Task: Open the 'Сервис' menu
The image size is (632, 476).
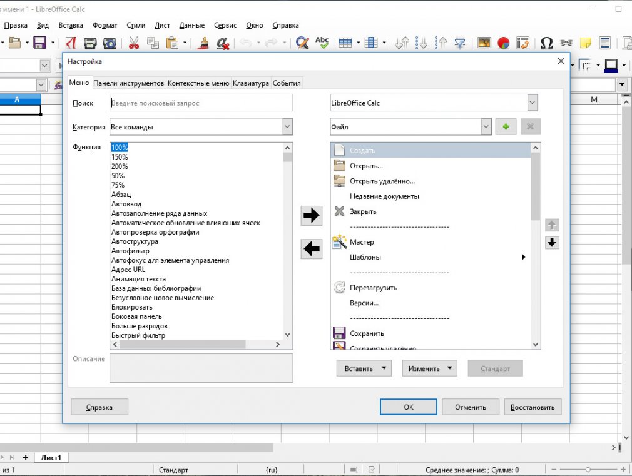Action: tap(225, 25)
